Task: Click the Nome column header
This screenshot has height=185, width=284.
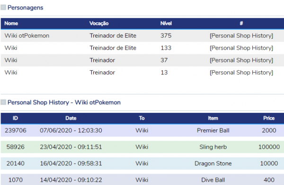Action: 11,23
